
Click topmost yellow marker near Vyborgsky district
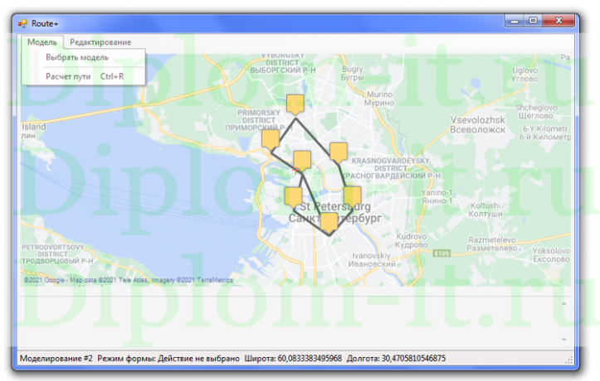point(295,104)
